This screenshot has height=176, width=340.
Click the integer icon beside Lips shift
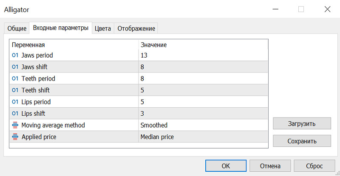[x=15, y=114]
